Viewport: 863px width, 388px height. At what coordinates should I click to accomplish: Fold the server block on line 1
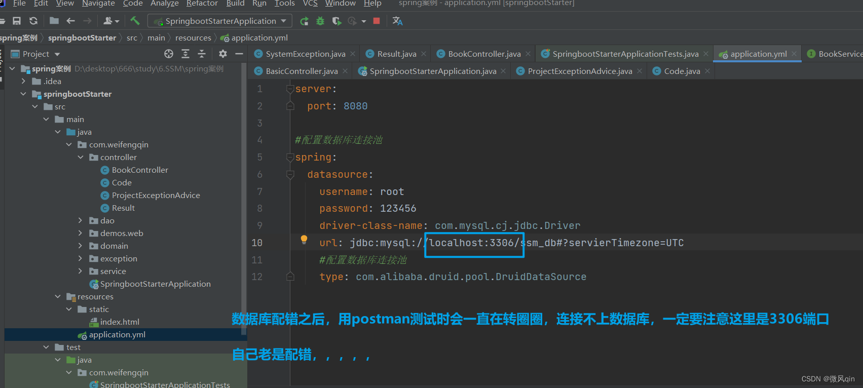tap(290, 89)
